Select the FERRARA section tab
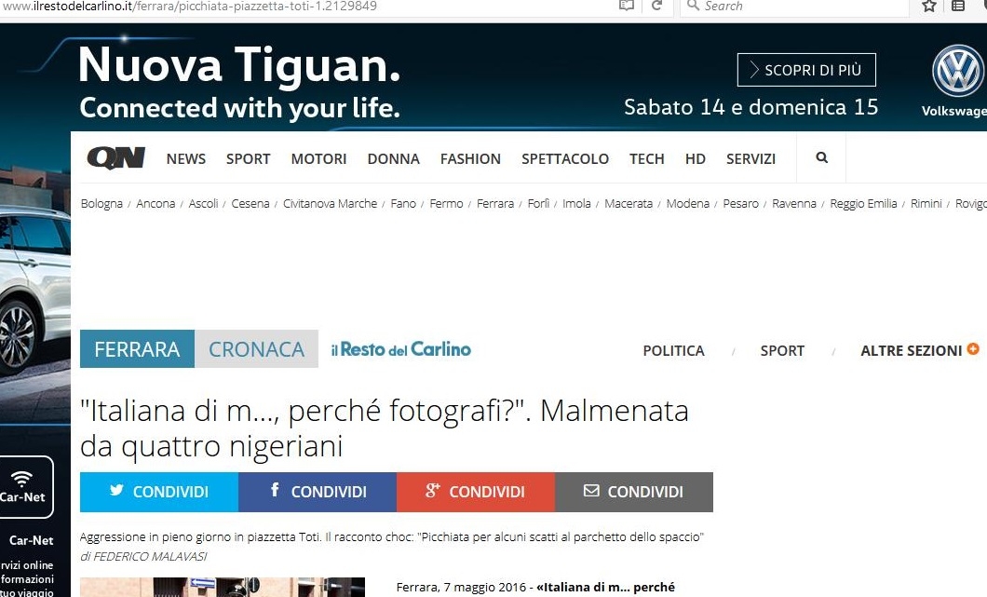Screen dimensions: 987x597 137,349
